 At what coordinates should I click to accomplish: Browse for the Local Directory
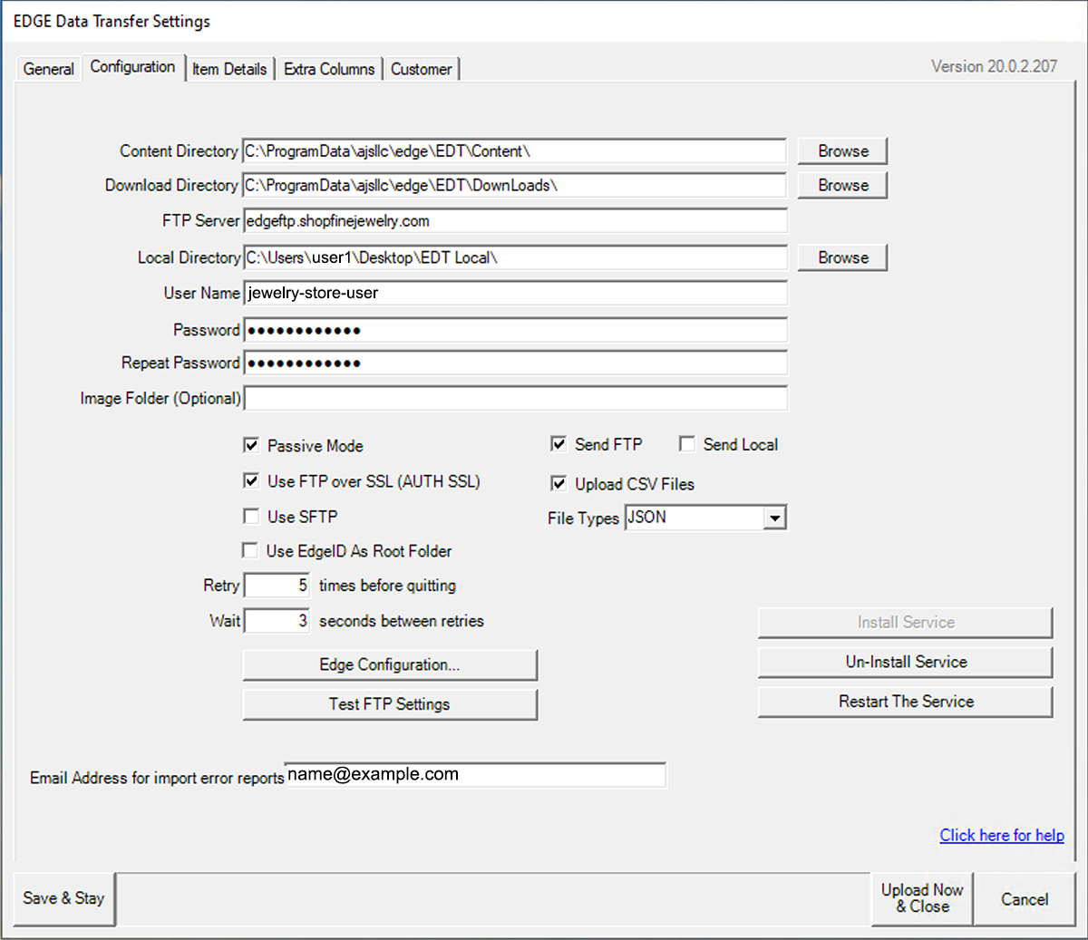point(842,257)
